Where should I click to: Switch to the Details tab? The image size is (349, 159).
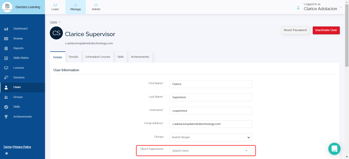(x=58, y=57)
